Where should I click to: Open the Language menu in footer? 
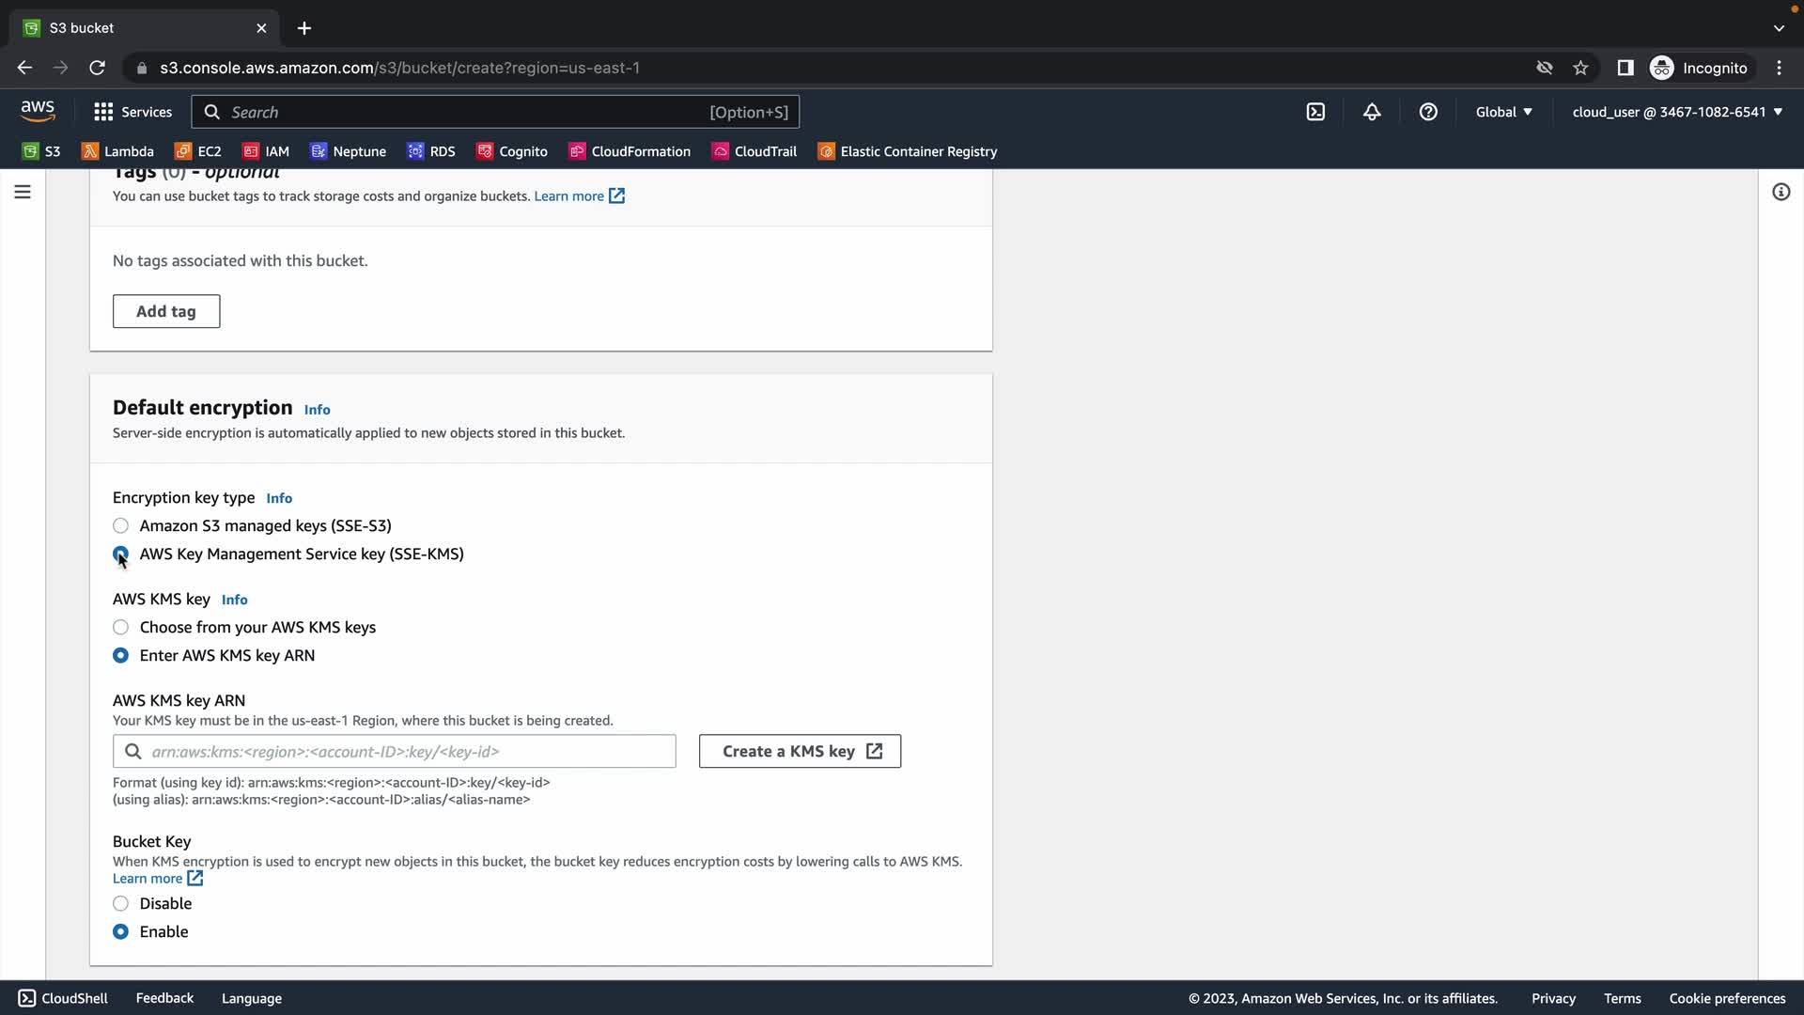point(251,998)
